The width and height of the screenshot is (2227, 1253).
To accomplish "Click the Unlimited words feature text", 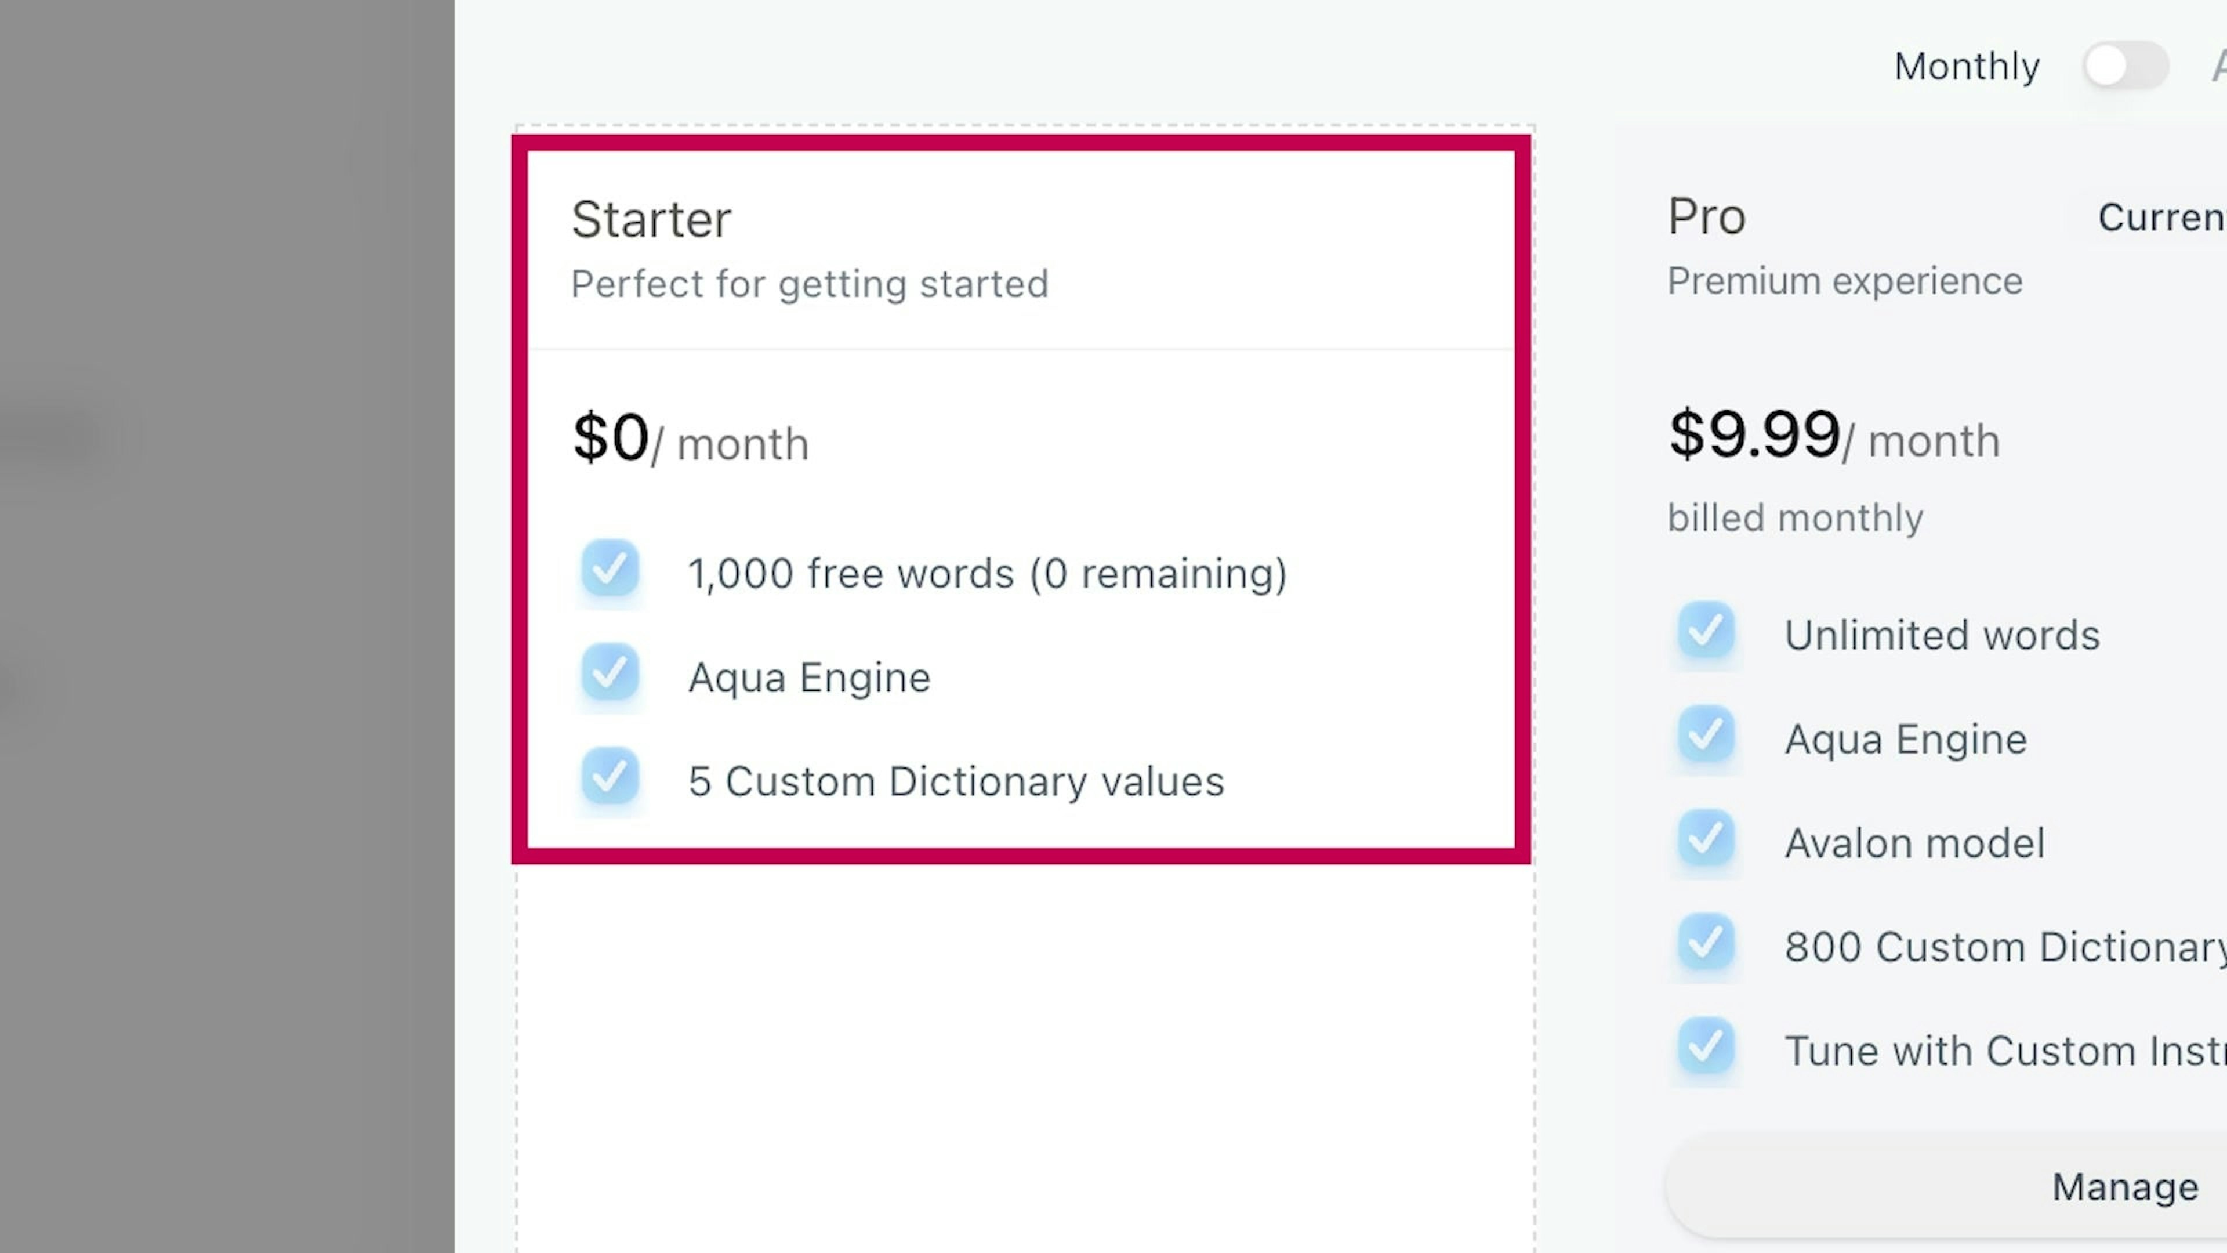I will point(1942,636).
